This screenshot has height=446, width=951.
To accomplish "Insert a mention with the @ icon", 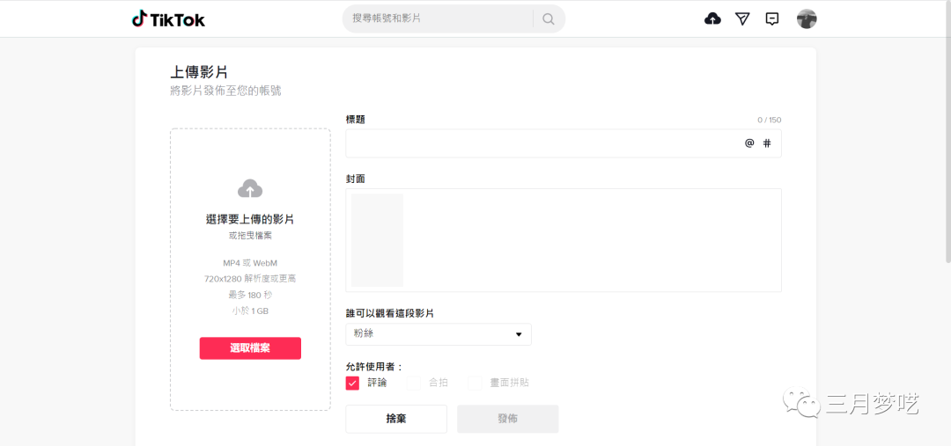I will [749, 143].
